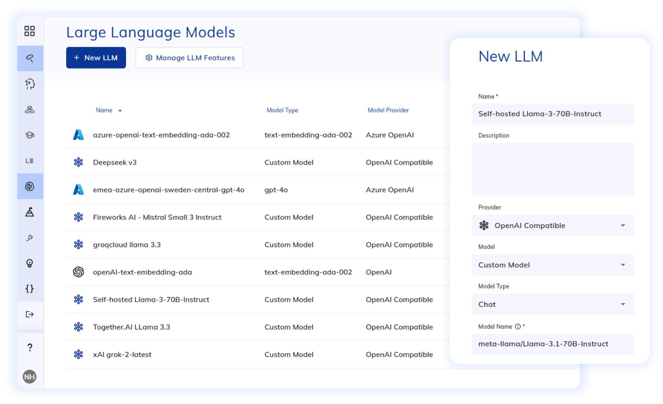The width and height of the screenshot is (663, 404).
Task: Click the provider icon beside xAI grok-2-latest
Action: click(x=79, y=354)
